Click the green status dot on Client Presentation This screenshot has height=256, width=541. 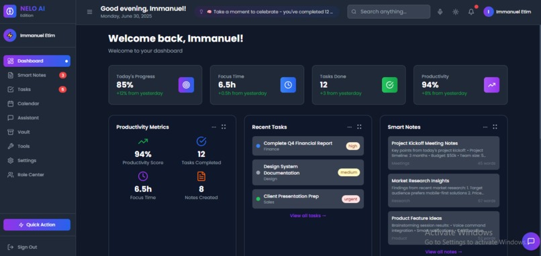tap(258, 199)
